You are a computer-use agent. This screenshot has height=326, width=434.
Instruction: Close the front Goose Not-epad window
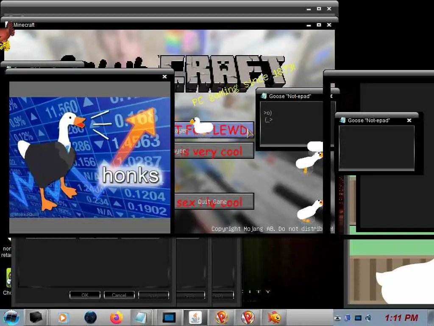pos(409,120)
